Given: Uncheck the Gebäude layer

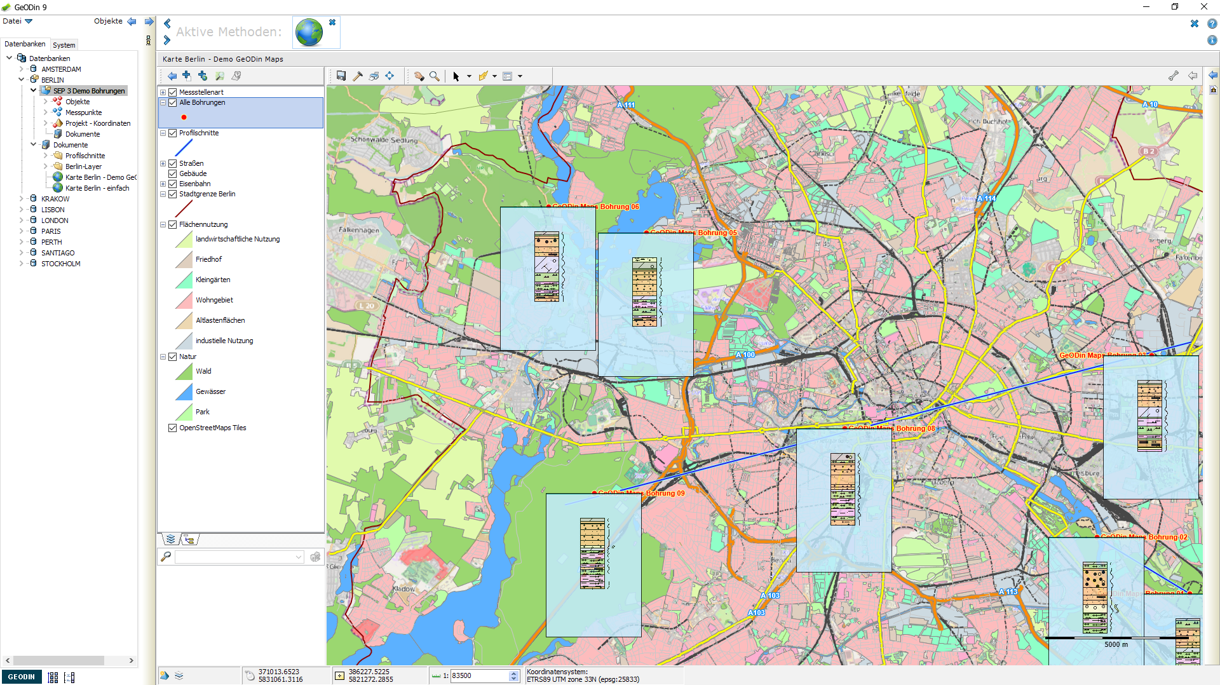Looking at the screenshot, I should click(172, 173).
